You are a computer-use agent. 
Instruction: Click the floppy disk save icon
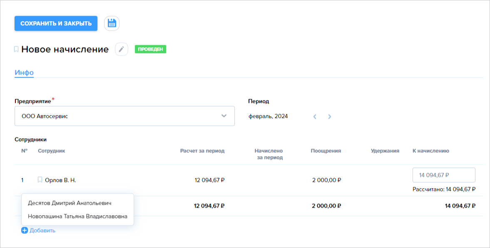coord(112,23)
